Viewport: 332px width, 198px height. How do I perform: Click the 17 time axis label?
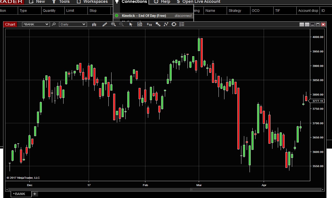pyautogui.click(x=89, y=185)
